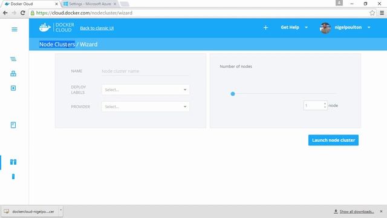This screenshot has width=387, height=218.
Task: Click the Number of nodes label
Action: point(236,67)
